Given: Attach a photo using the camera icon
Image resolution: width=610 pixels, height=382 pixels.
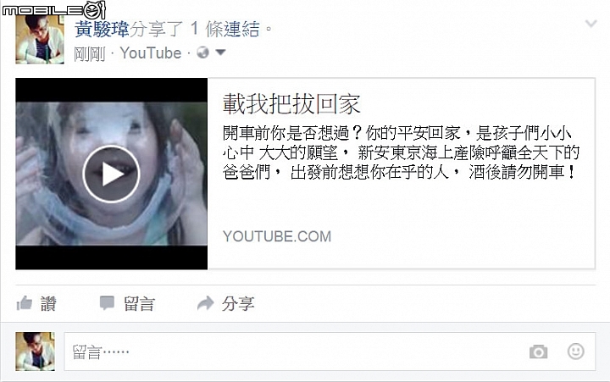Looking at the screenshot, I should click(539, 352).
